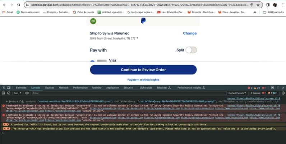Open the Last 6 Months bookmark

point(171,12)
